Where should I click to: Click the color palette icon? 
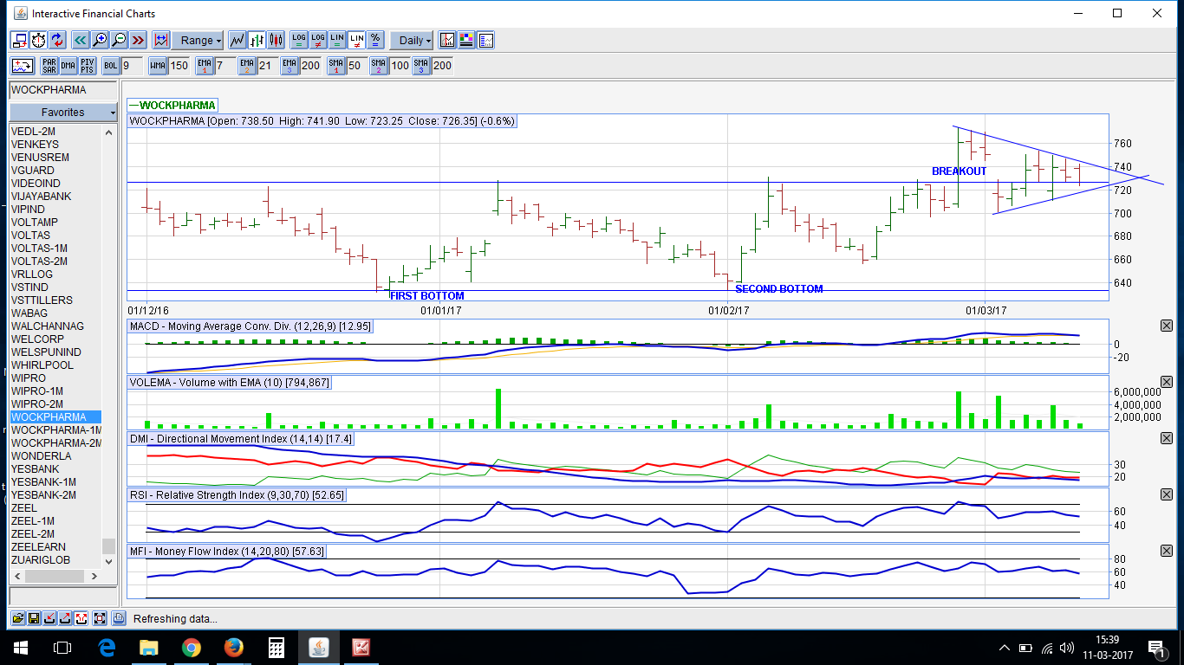tap(466, 40)
